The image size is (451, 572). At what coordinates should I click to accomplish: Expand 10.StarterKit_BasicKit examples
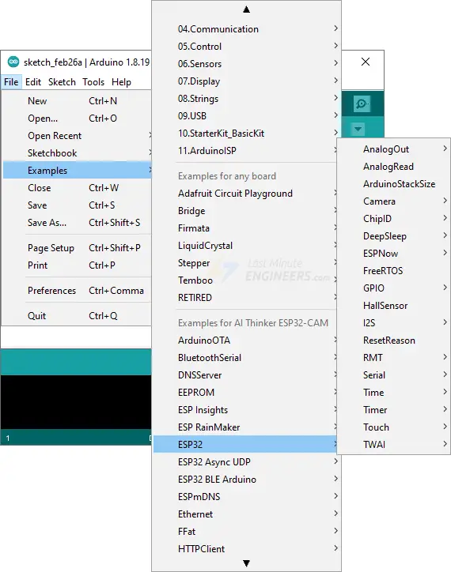pos(247,134)
